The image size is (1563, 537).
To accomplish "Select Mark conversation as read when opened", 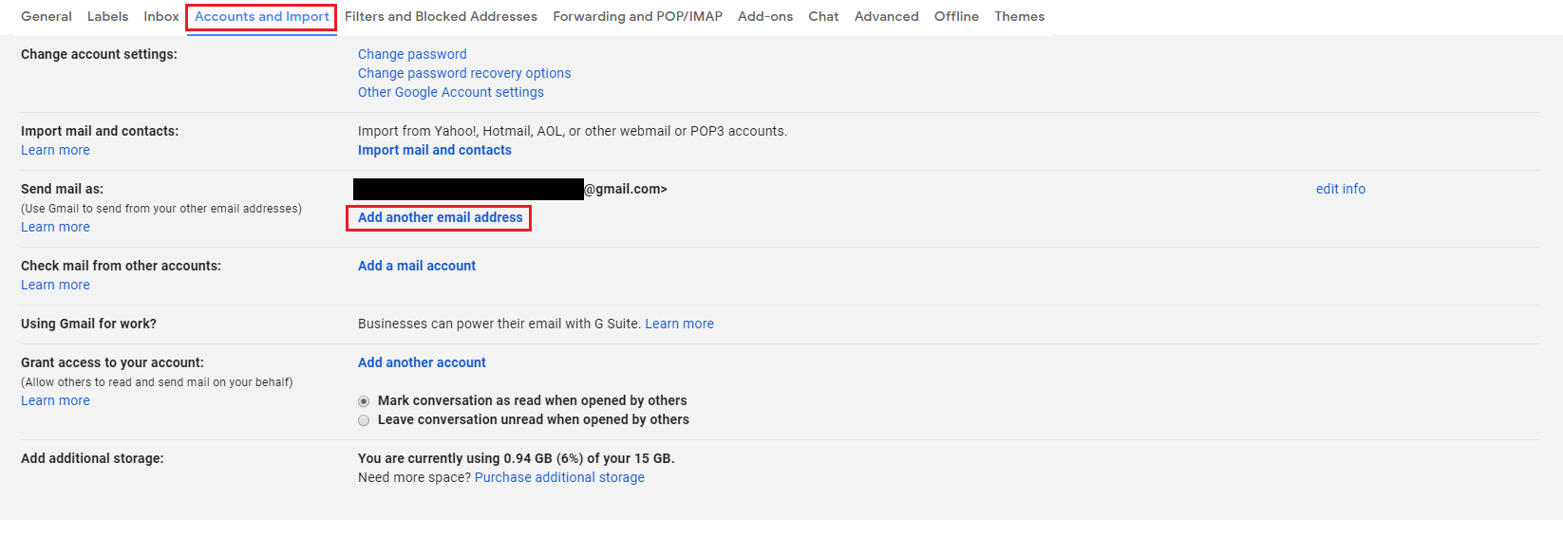I will (364, 401).
